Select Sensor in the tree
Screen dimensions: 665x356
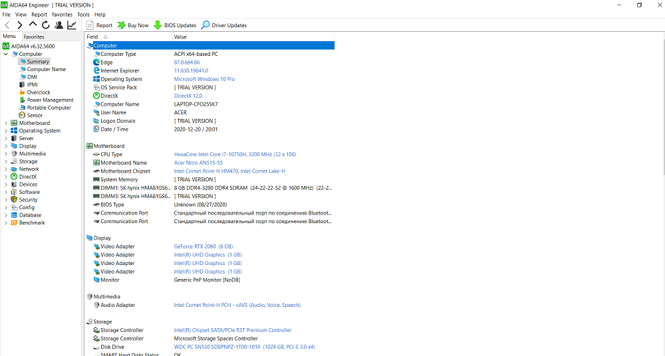click(35, 116)
